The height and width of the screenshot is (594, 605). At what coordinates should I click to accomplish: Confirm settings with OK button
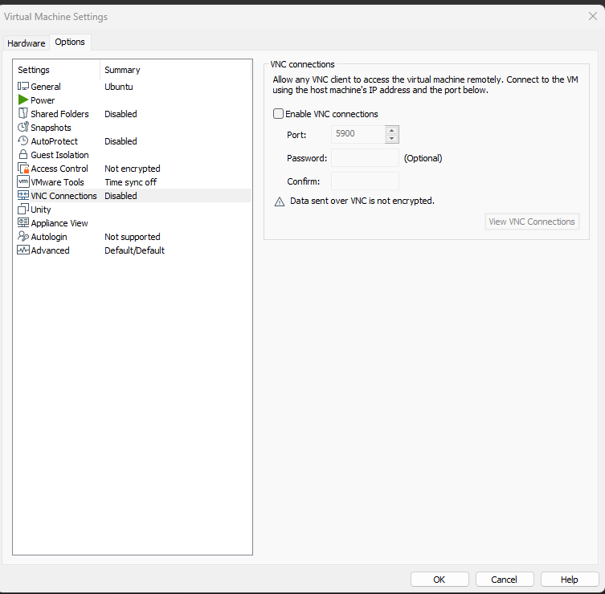[x=439, y=580]
